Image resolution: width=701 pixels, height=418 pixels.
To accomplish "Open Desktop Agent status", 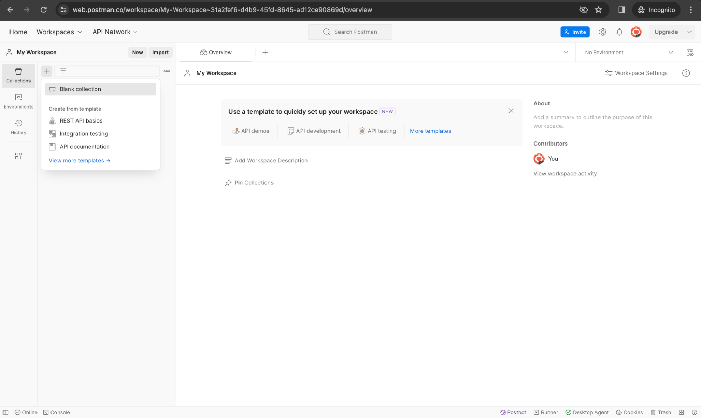I will pyautogui.click(x=587, y=412).
